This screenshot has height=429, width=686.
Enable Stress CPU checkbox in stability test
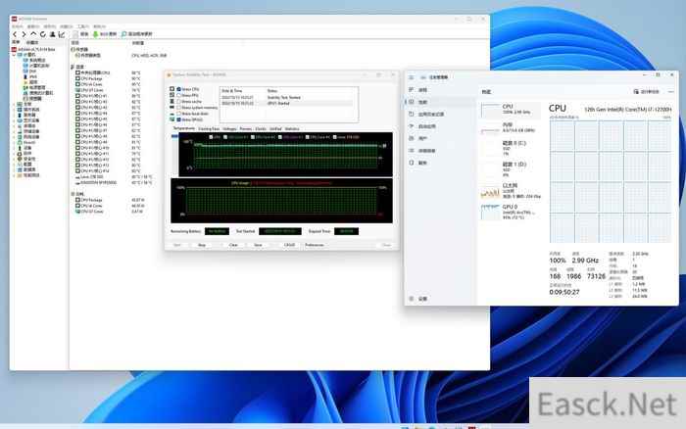(x=179, y=89)
